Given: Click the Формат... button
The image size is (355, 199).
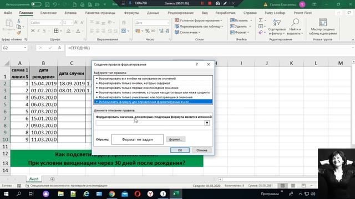Looking at the screenshot, I should point(176,139).
